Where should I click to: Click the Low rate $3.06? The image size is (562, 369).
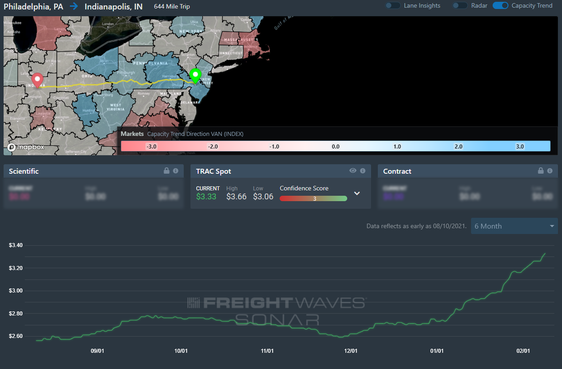click(263, 197)
